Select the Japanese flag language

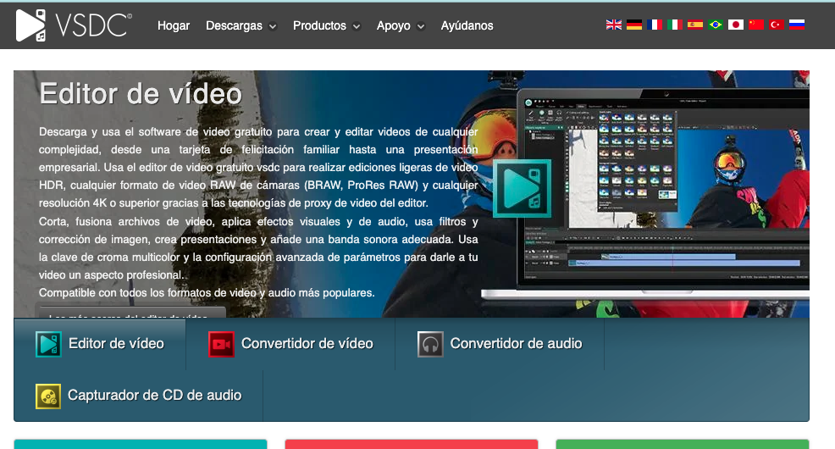[735, 25]
